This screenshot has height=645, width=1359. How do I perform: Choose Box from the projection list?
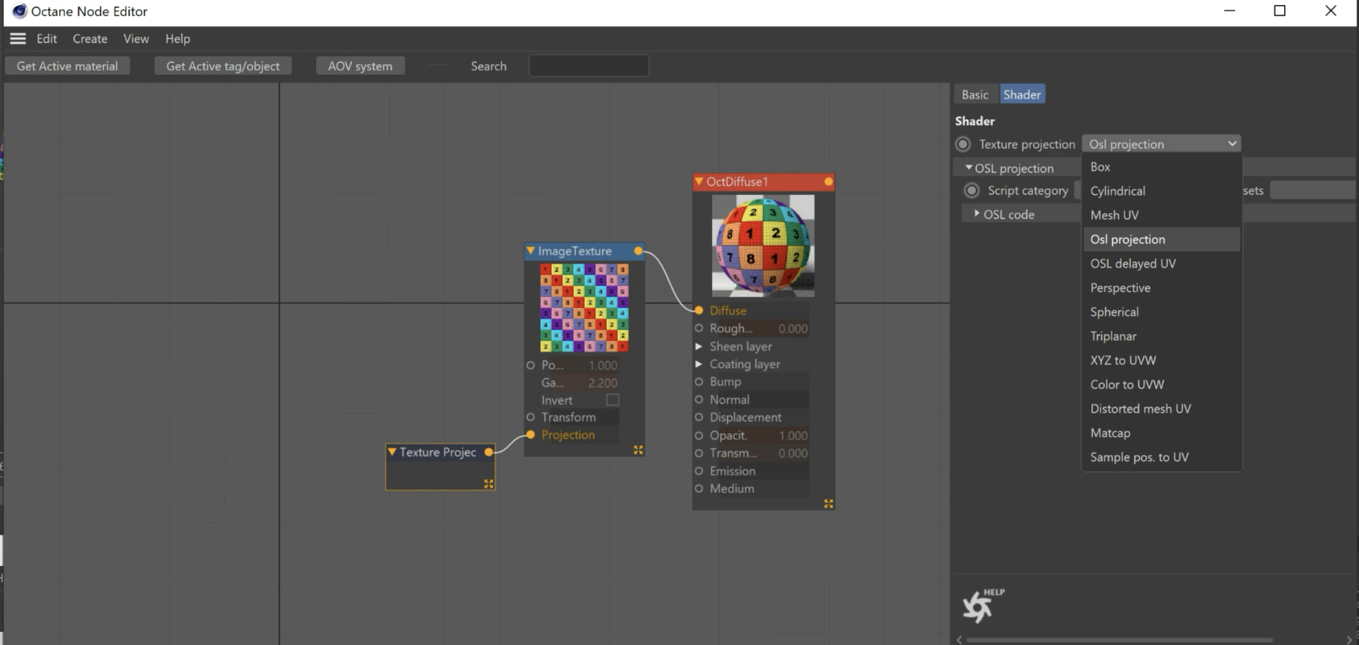coord(1161,167)
